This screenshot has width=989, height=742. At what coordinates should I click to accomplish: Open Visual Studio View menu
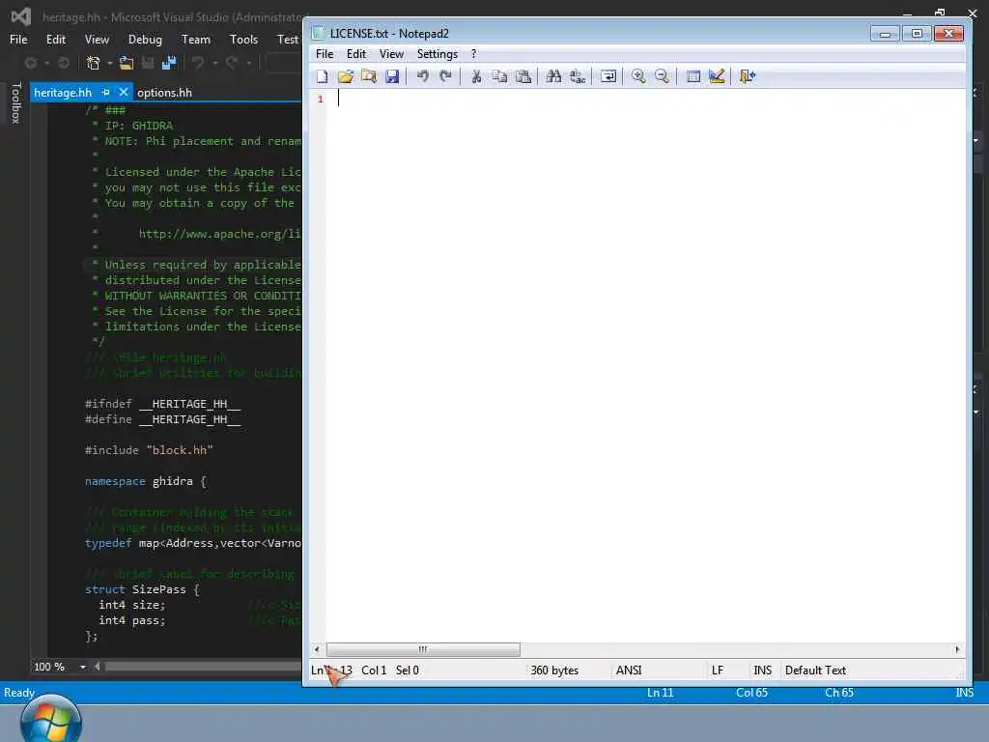97,39
